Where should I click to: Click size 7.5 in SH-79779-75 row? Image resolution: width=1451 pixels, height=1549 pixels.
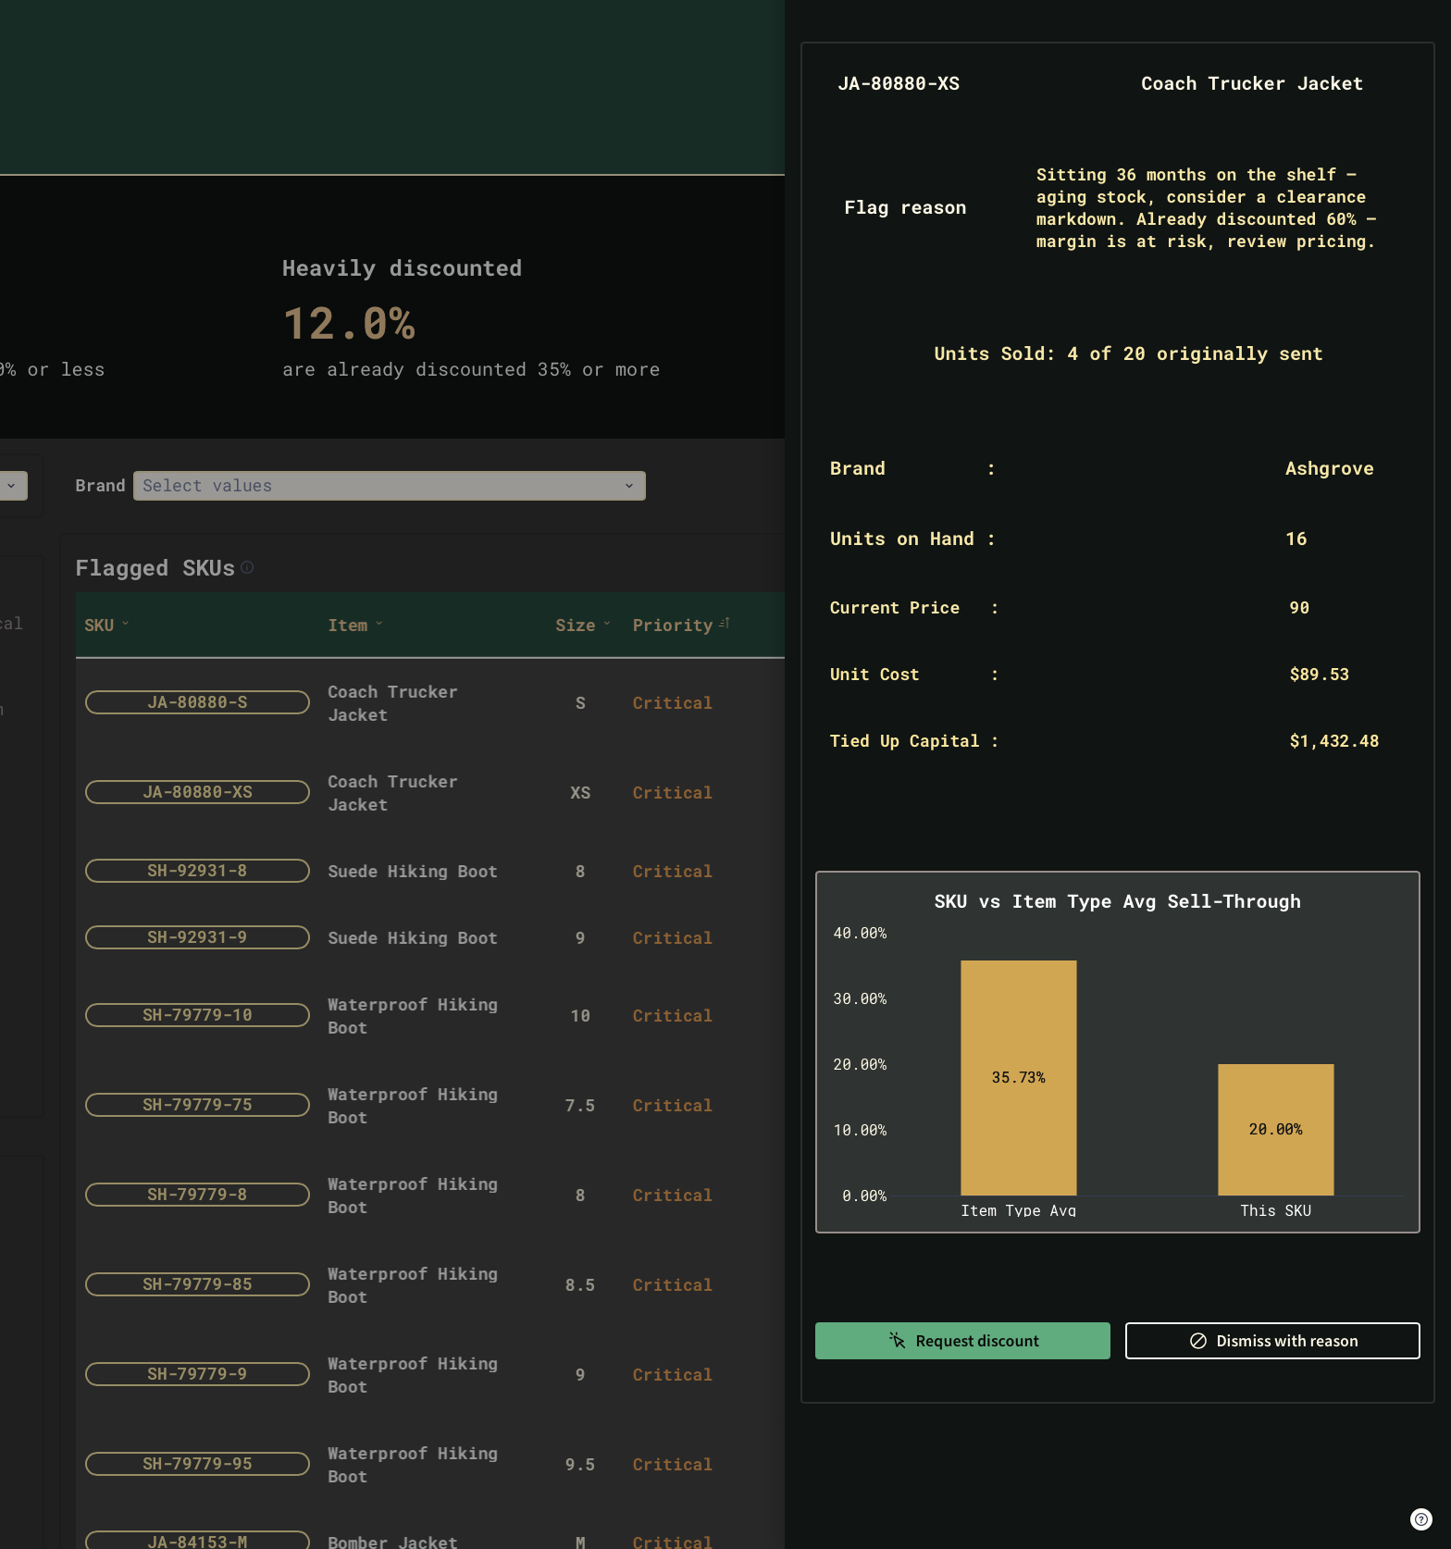coord(580,1106)
